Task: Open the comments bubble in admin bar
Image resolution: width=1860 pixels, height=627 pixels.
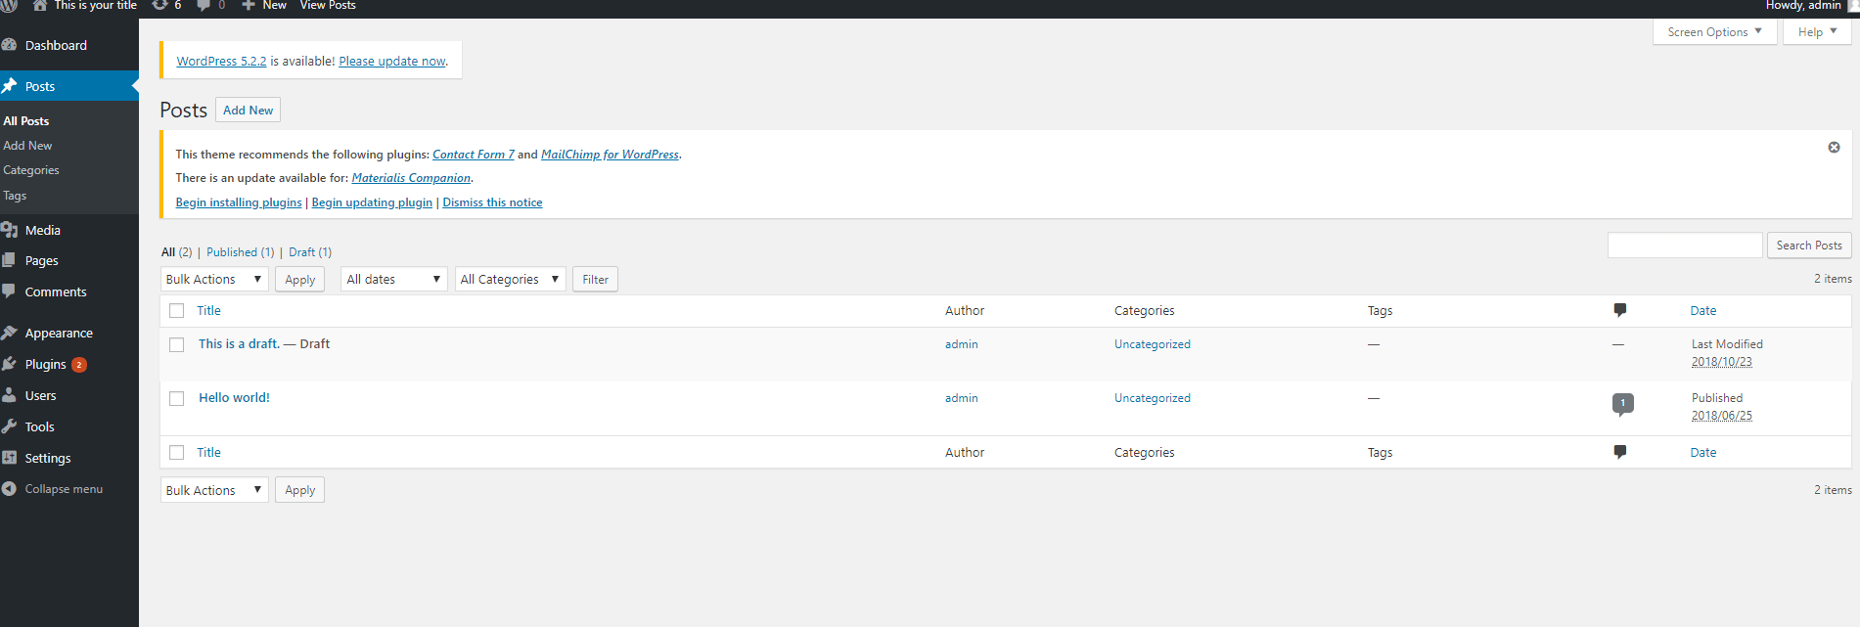Action: coord(204,5)
